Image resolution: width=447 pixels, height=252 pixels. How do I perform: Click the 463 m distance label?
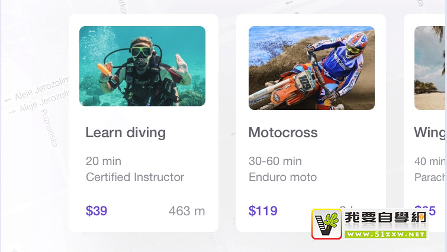click(x=187, y=211)
